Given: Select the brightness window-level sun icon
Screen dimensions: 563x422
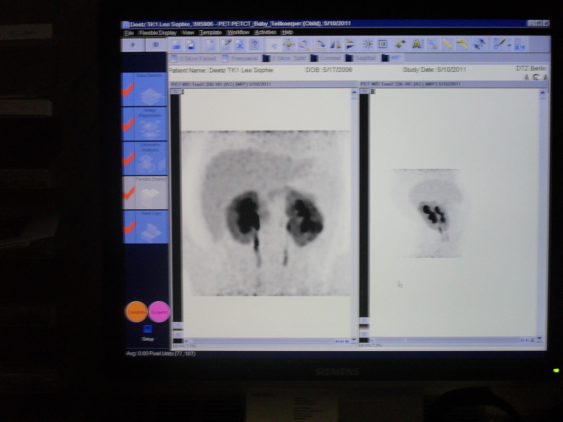Looking at the screenshot, I should pyautogui.click(x=368, y=44).
